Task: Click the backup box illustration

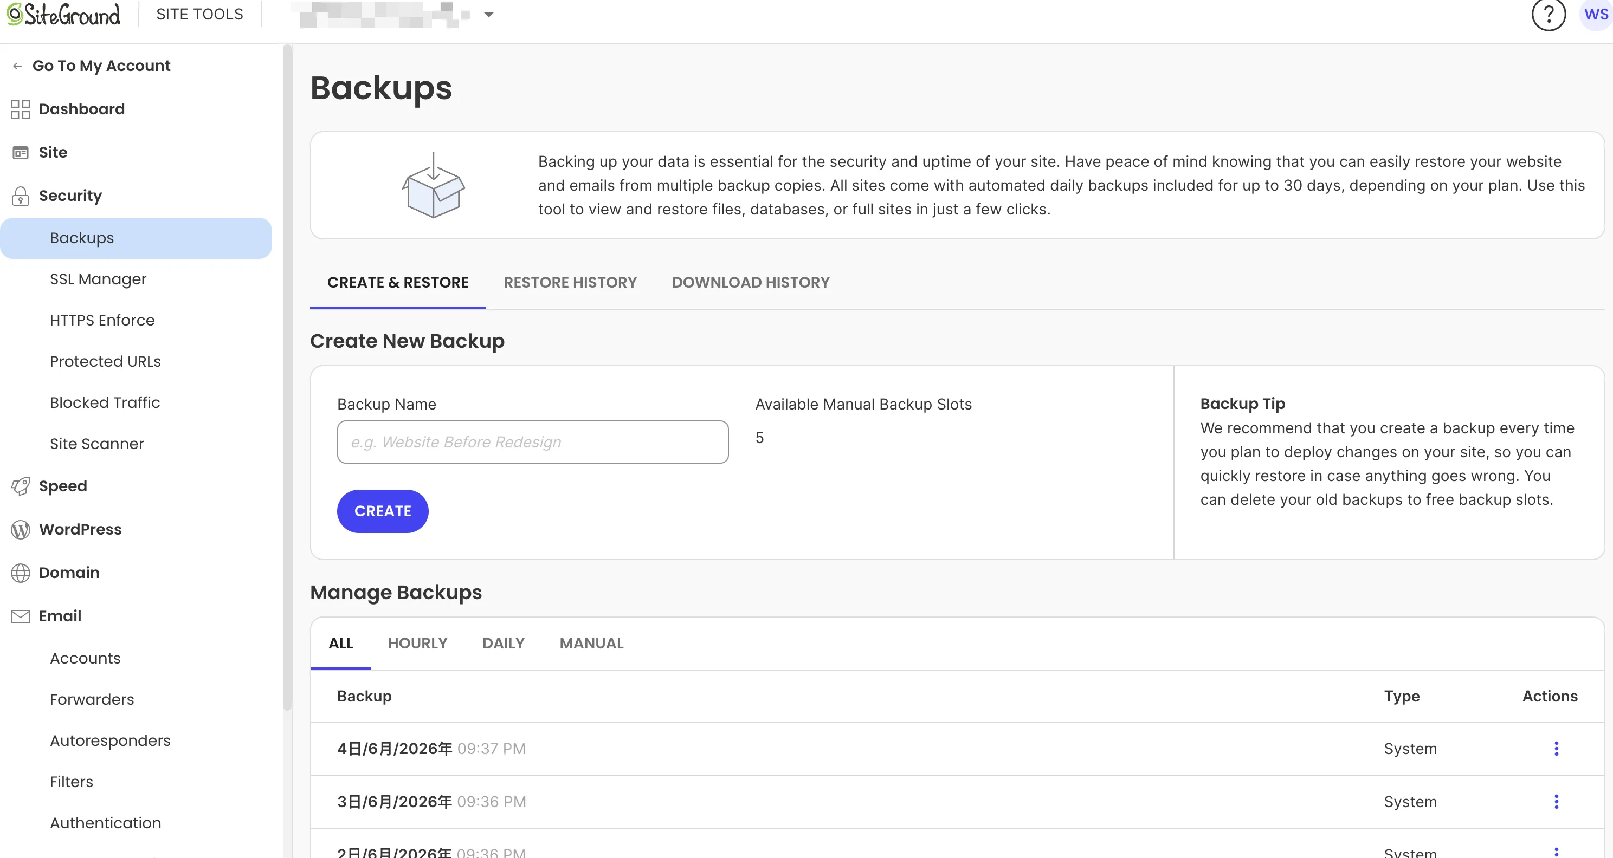Action: tap(433, 185)
